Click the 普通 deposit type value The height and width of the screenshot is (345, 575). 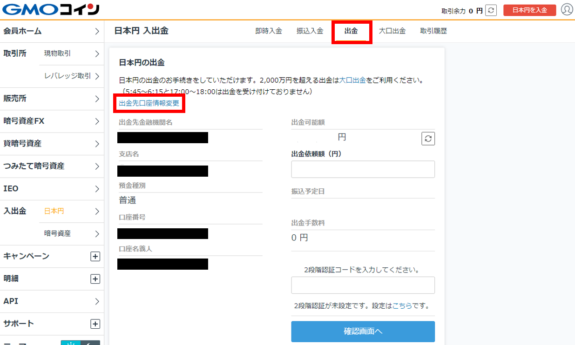pyautogui.click(x=128, y=200)
